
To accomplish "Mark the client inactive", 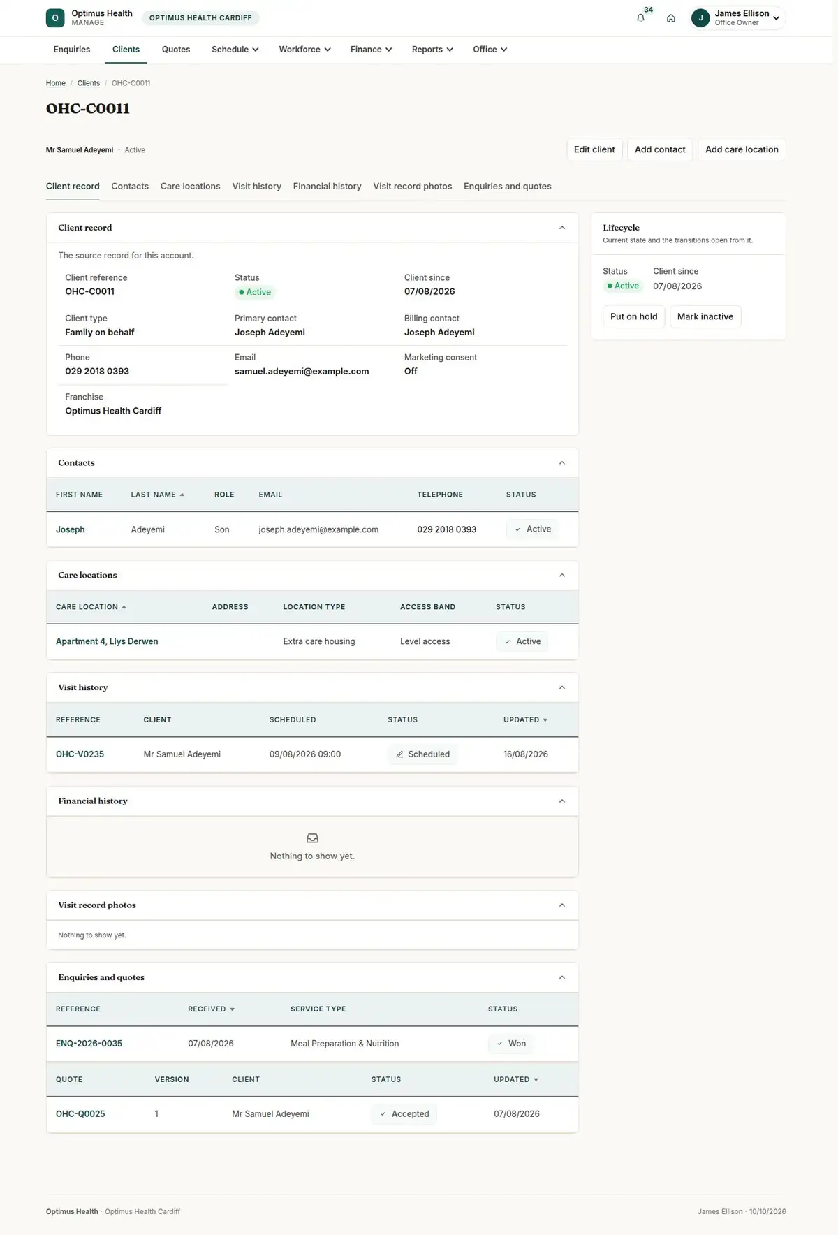I will pos(705,316).
